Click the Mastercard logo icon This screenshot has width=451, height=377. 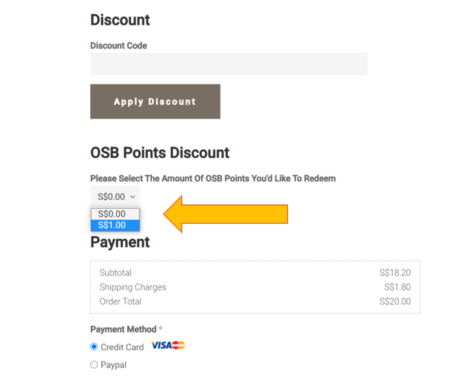click(x=178, y=345)
